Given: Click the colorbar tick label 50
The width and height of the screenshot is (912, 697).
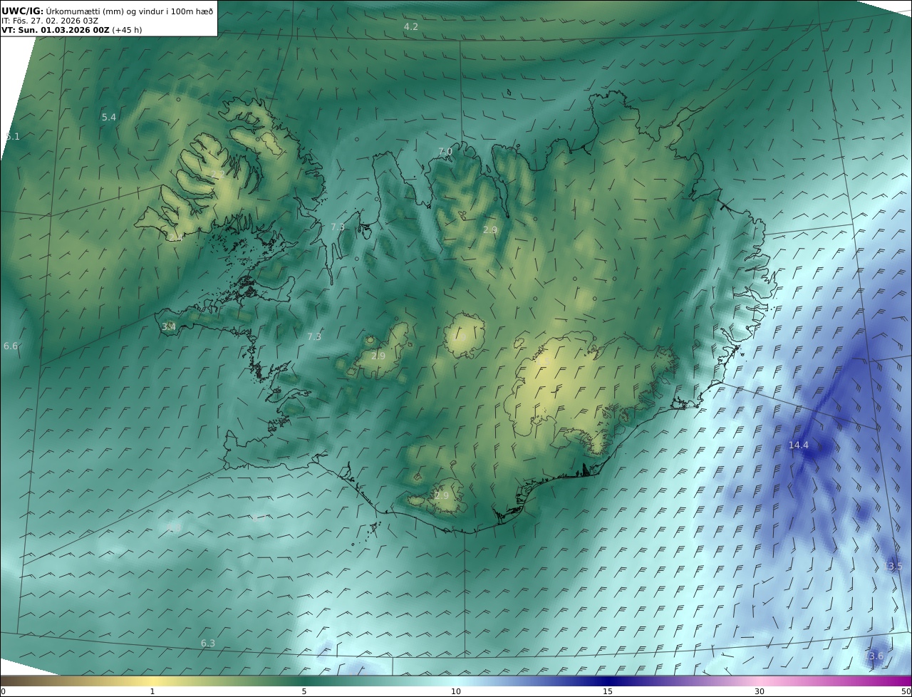Looking at the screenshot, I should (x=906, y=691).
